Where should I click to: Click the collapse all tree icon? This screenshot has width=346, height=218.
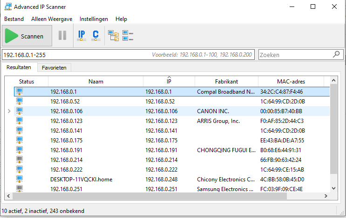click(128, 35)
